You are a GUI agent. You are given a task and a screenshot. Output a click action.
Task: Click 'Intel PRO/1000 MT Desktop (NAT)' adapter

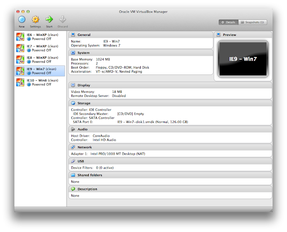(117, 154)
